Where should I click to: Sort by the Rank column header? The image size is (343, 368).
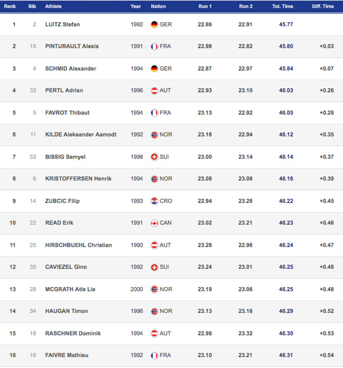click(x=10, y=6)
